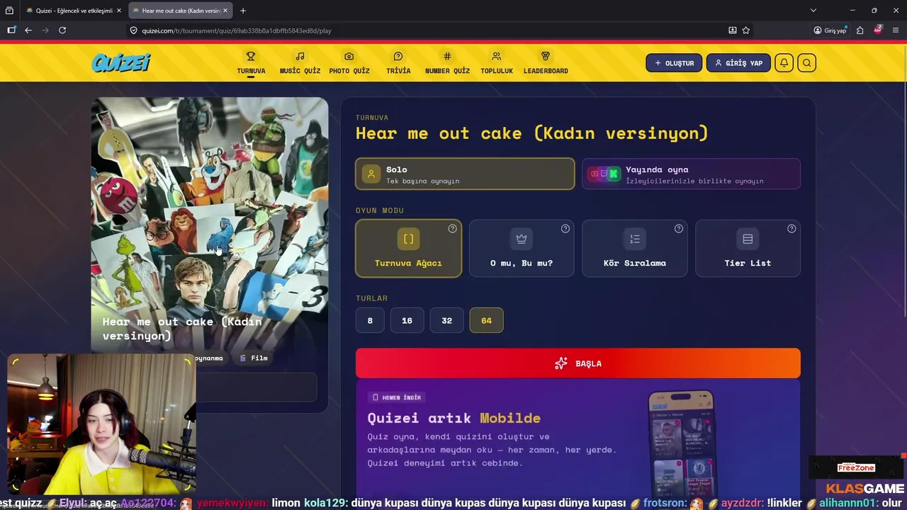Set rounds to 64
The height and width of the screenshot is (510, 907).
point(486,320)
